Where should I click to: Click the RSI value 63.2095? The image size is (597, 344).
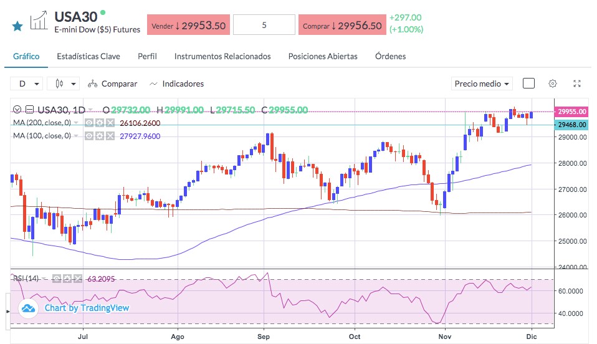point(101,279)
